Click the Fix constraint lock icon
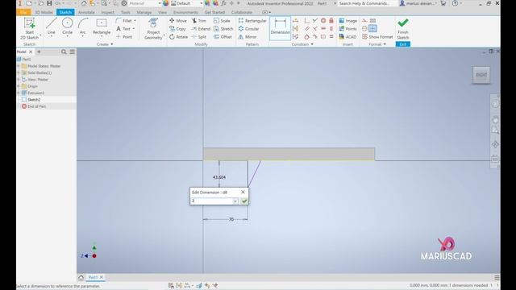 pos(331,20)
